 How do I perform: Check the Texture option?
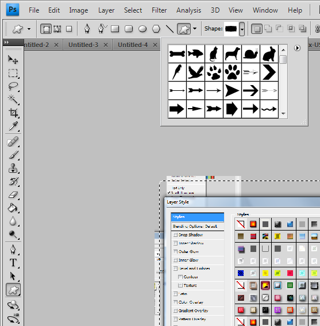point(180,285)
